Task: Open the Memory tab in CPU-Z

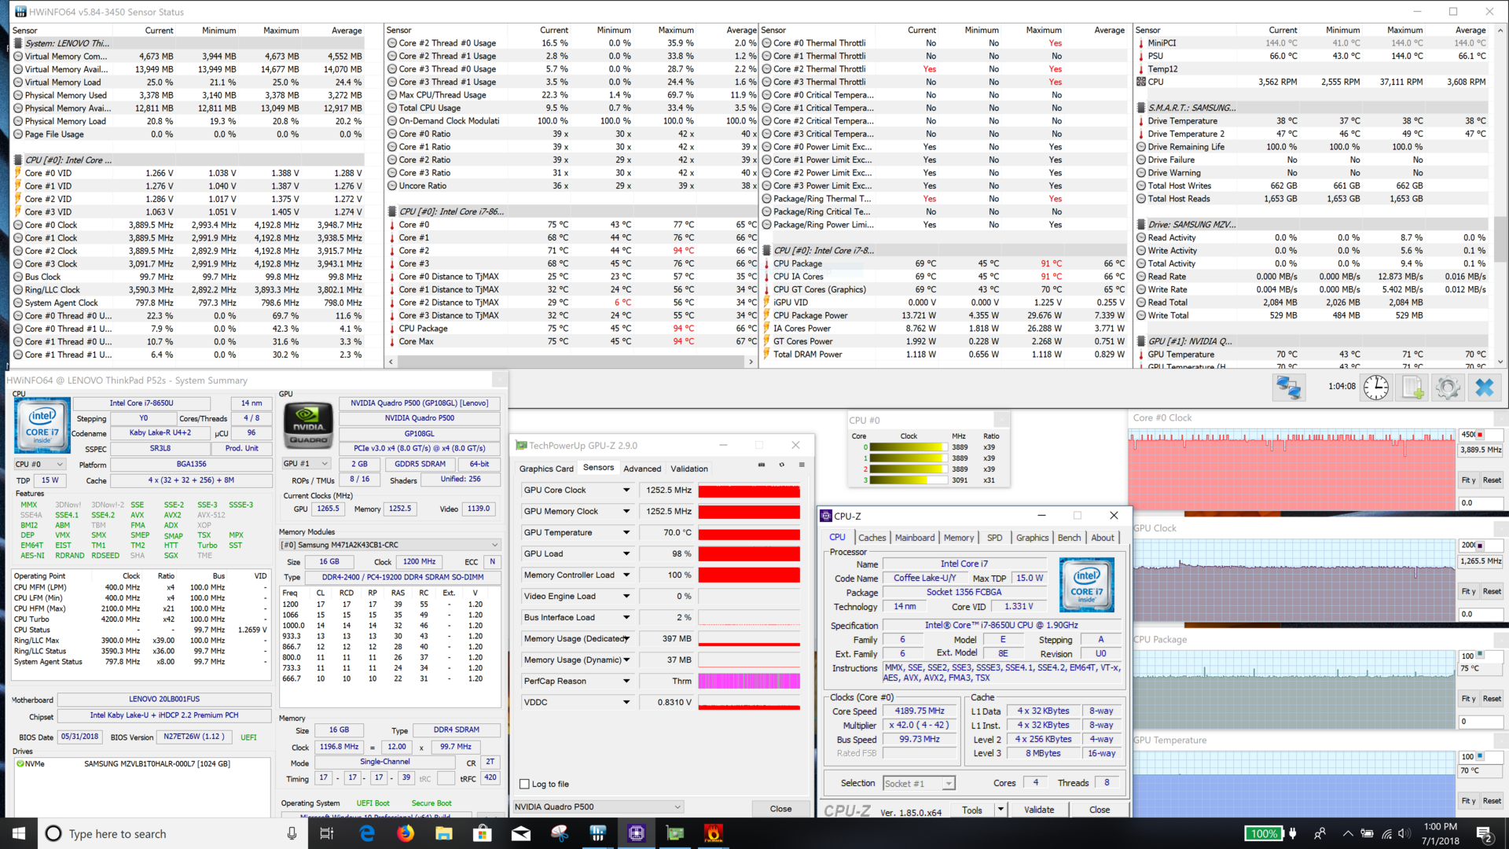Action: click(959, 538)
